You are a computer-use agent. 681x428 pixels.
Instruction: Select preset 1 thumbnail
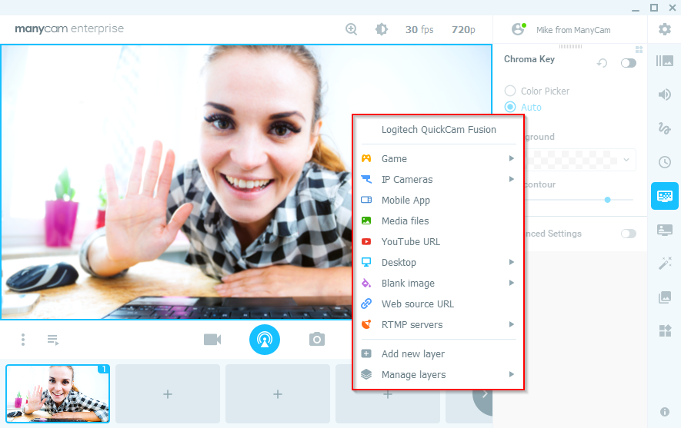[58, 393]
